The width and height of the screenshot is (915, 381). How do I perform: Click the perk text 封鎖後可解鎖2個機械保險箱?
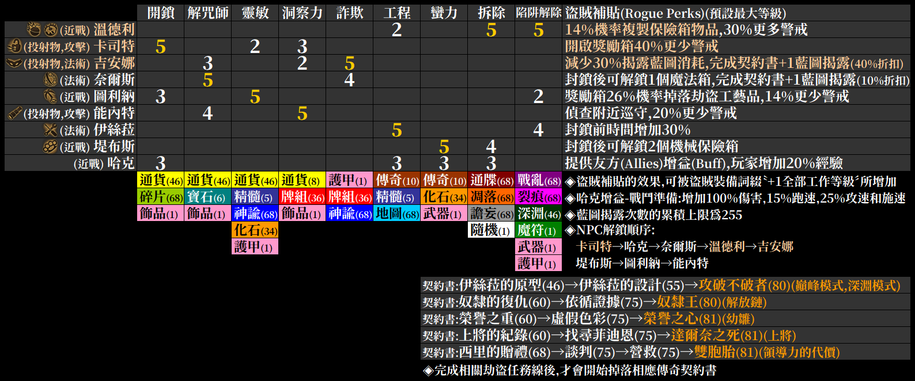652,146
